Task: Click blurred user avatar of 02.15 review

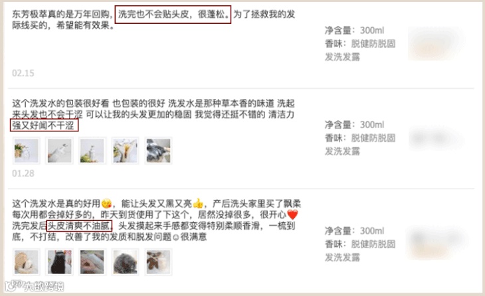Action: [436, 43]
